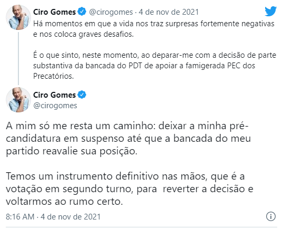Click the '8:16 AM · 4 de nov de 2021' timestamp
This screenshot has height=230, width=283.
tap(53, 217)
